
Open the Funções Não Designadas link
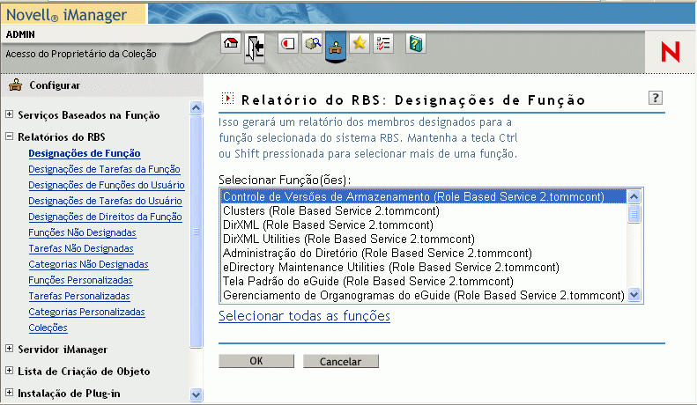tap(82, 232)
